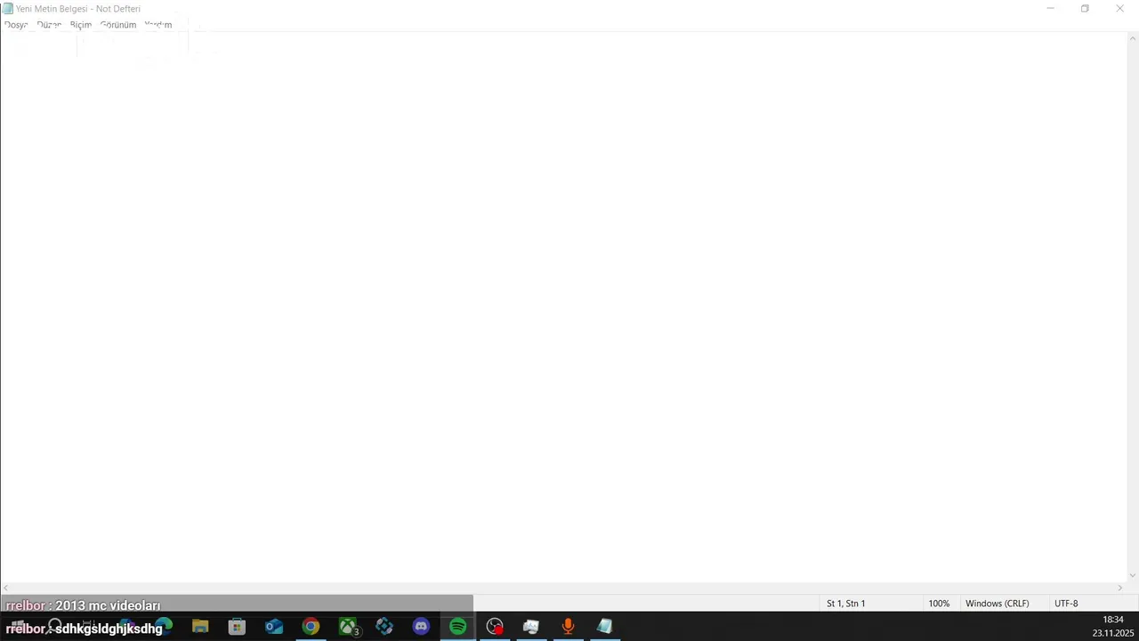Open Microsoft Edge from the taskbar
Viewport: 1139px width, 641px height.
164,627
